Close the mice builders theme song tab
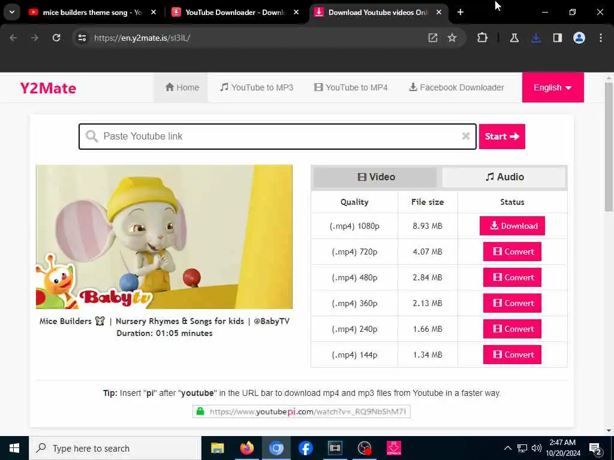 click(153, 13)
